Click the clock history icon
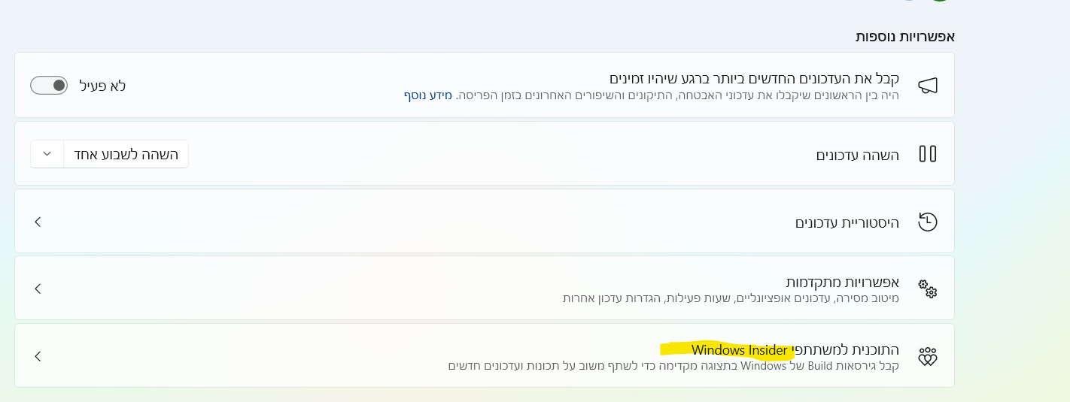This screenshot has width=1070, height=402. 928,222
